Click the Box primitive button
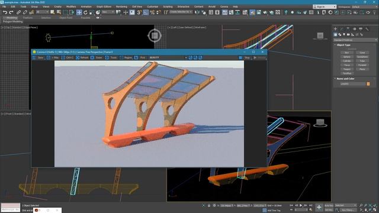 pos(347,53)
